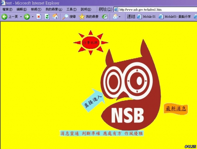Open the Forward button history dropdown arrow
197x149 pixels.
33,17
